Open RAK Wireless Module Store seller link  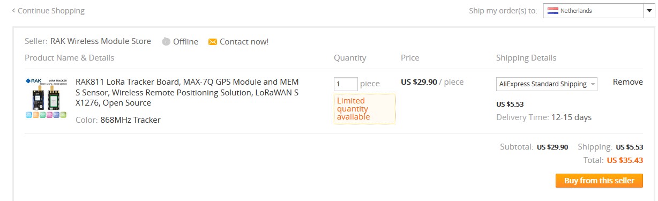coord(101,41)
